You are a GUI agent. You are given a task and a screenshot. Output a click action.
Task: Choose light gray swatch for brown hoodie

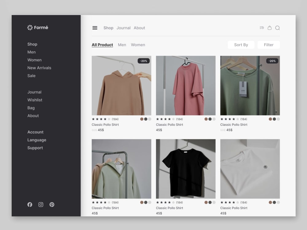(x=150, y=119)
